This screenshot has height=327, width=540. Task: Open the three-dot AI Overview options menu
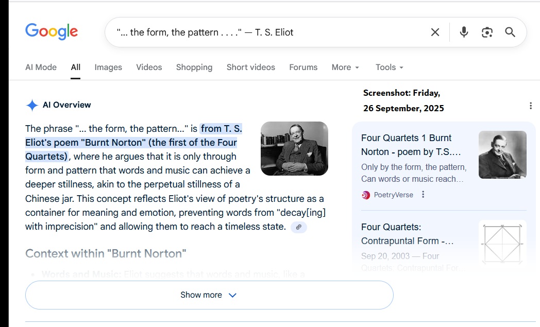click(531, 106)
